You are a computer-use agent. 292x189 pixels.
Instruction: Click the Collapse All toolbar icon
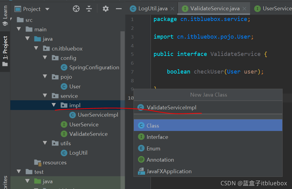(89, 9)
